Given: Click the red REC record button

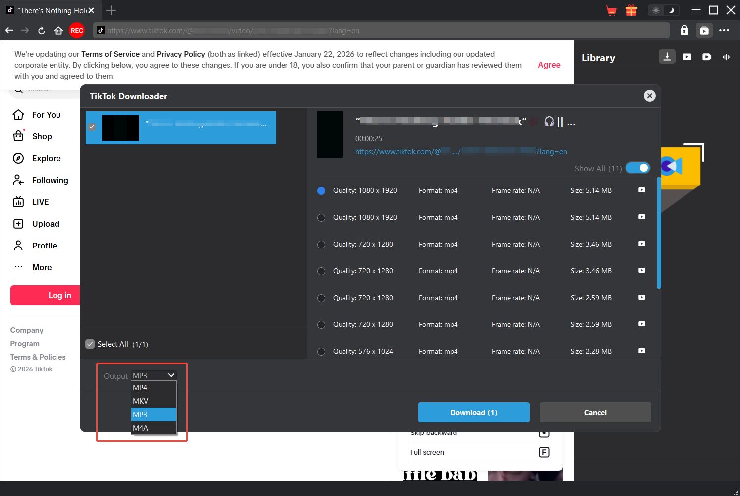Looking at the screenshot, I should [77, 30].
